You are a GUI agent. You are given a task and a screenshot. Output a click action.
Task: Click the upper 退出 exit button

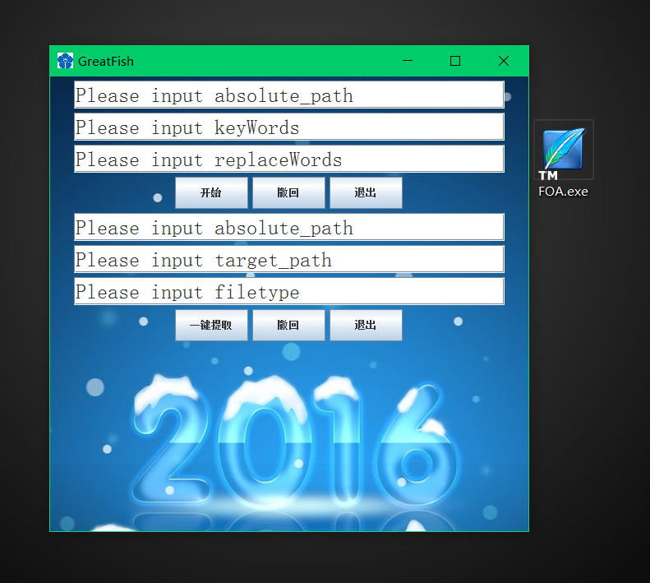click(366, 192)
